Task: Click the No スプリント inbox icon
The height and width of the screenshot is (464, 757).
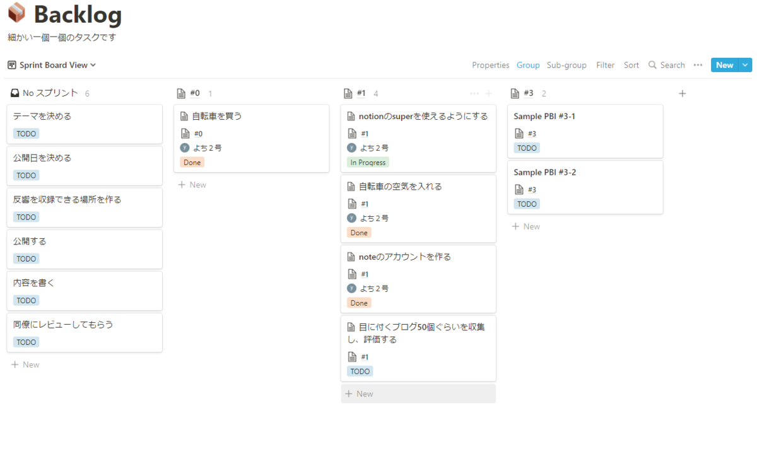Action: [15, 93]
